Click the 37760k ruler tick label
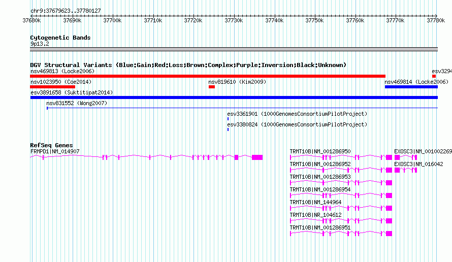452x262 pixels. click(x=355, y=20)
